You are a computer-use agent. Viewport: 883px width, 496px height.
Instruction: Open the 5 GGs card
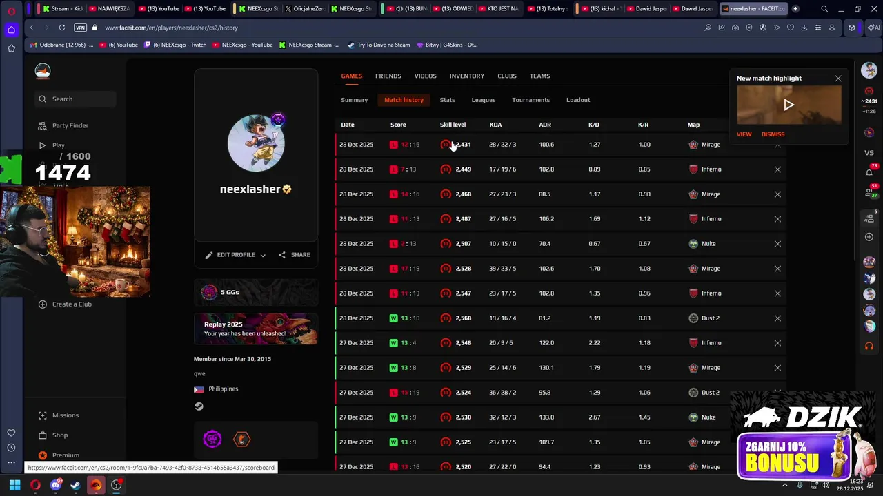(256, 292)
